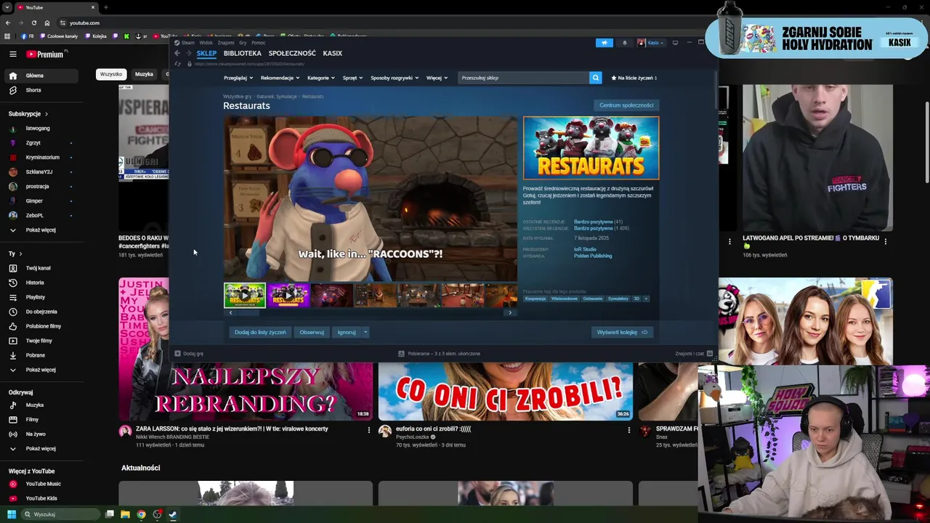This screenshot has height=523, width=930.
Task: Click Dodaj do listy życzeń button
Action: click(260, 332)
